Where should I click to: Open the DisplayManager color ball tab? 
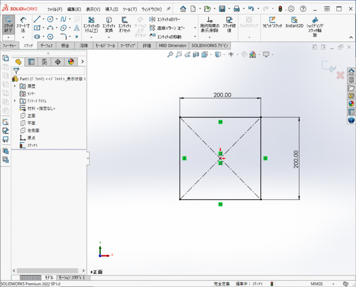[x=71, y=62]
